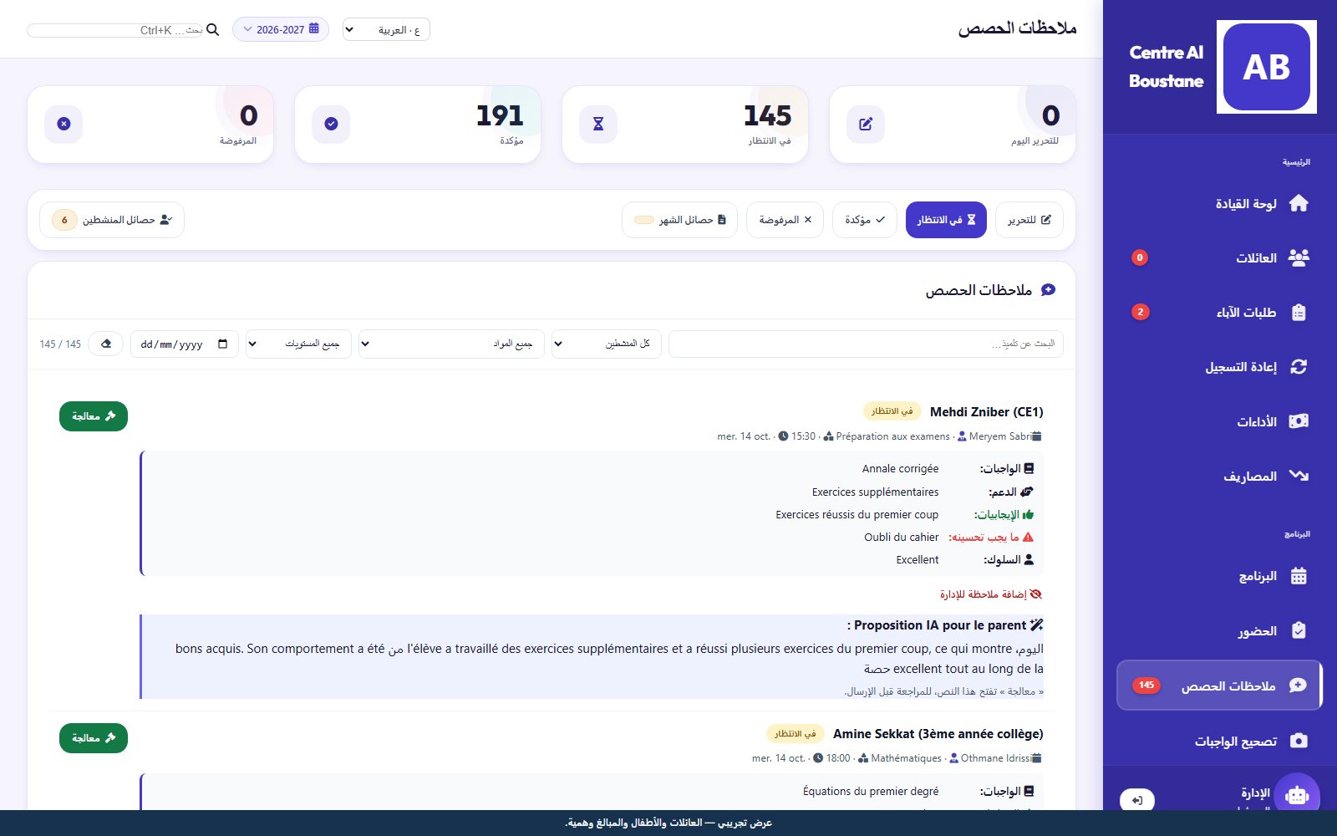Click the الحضور attendance clipboard icon
The width and height of the screenshot is (1337, 836).
1299,630
